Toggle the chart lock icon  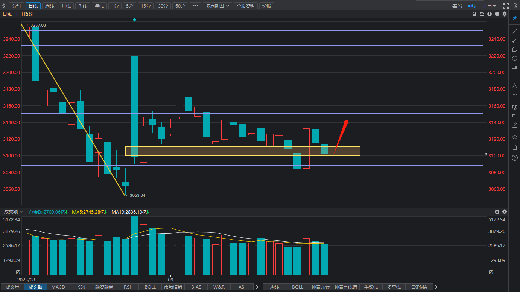point(475,14)
